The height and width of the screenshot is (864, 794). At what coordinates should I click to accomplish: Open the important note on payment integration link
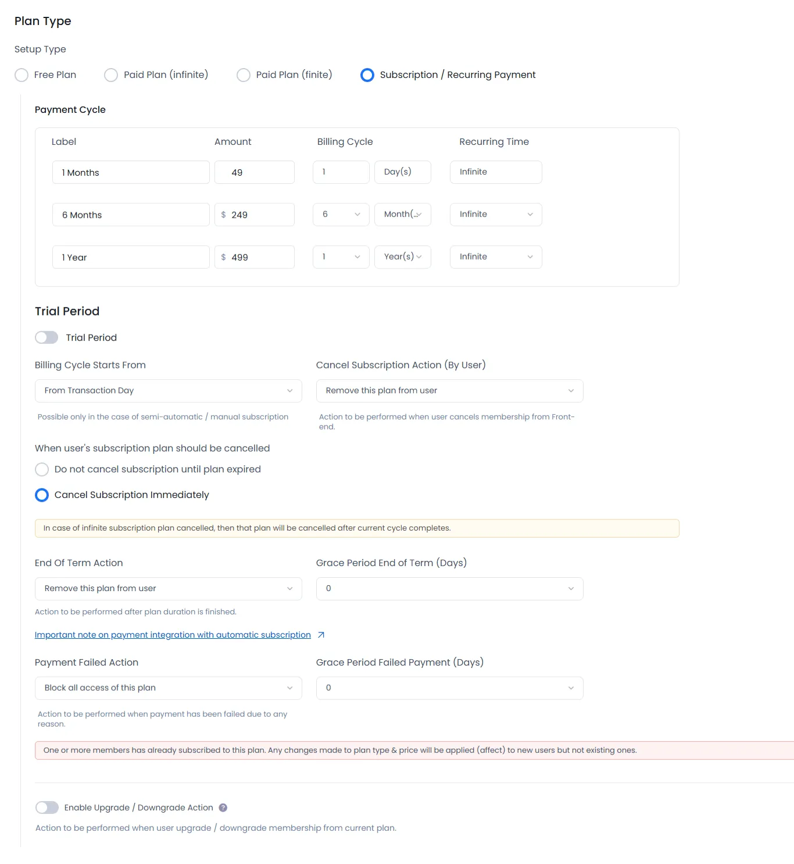pyautogui.click(x=173, y=634)
